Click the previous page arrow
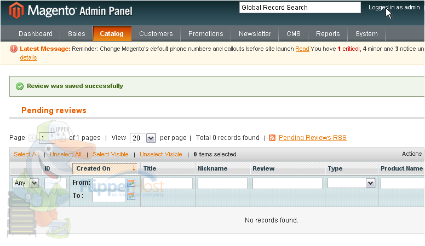The width and height of the screenshot is (425, 246). tap(32, 138)
